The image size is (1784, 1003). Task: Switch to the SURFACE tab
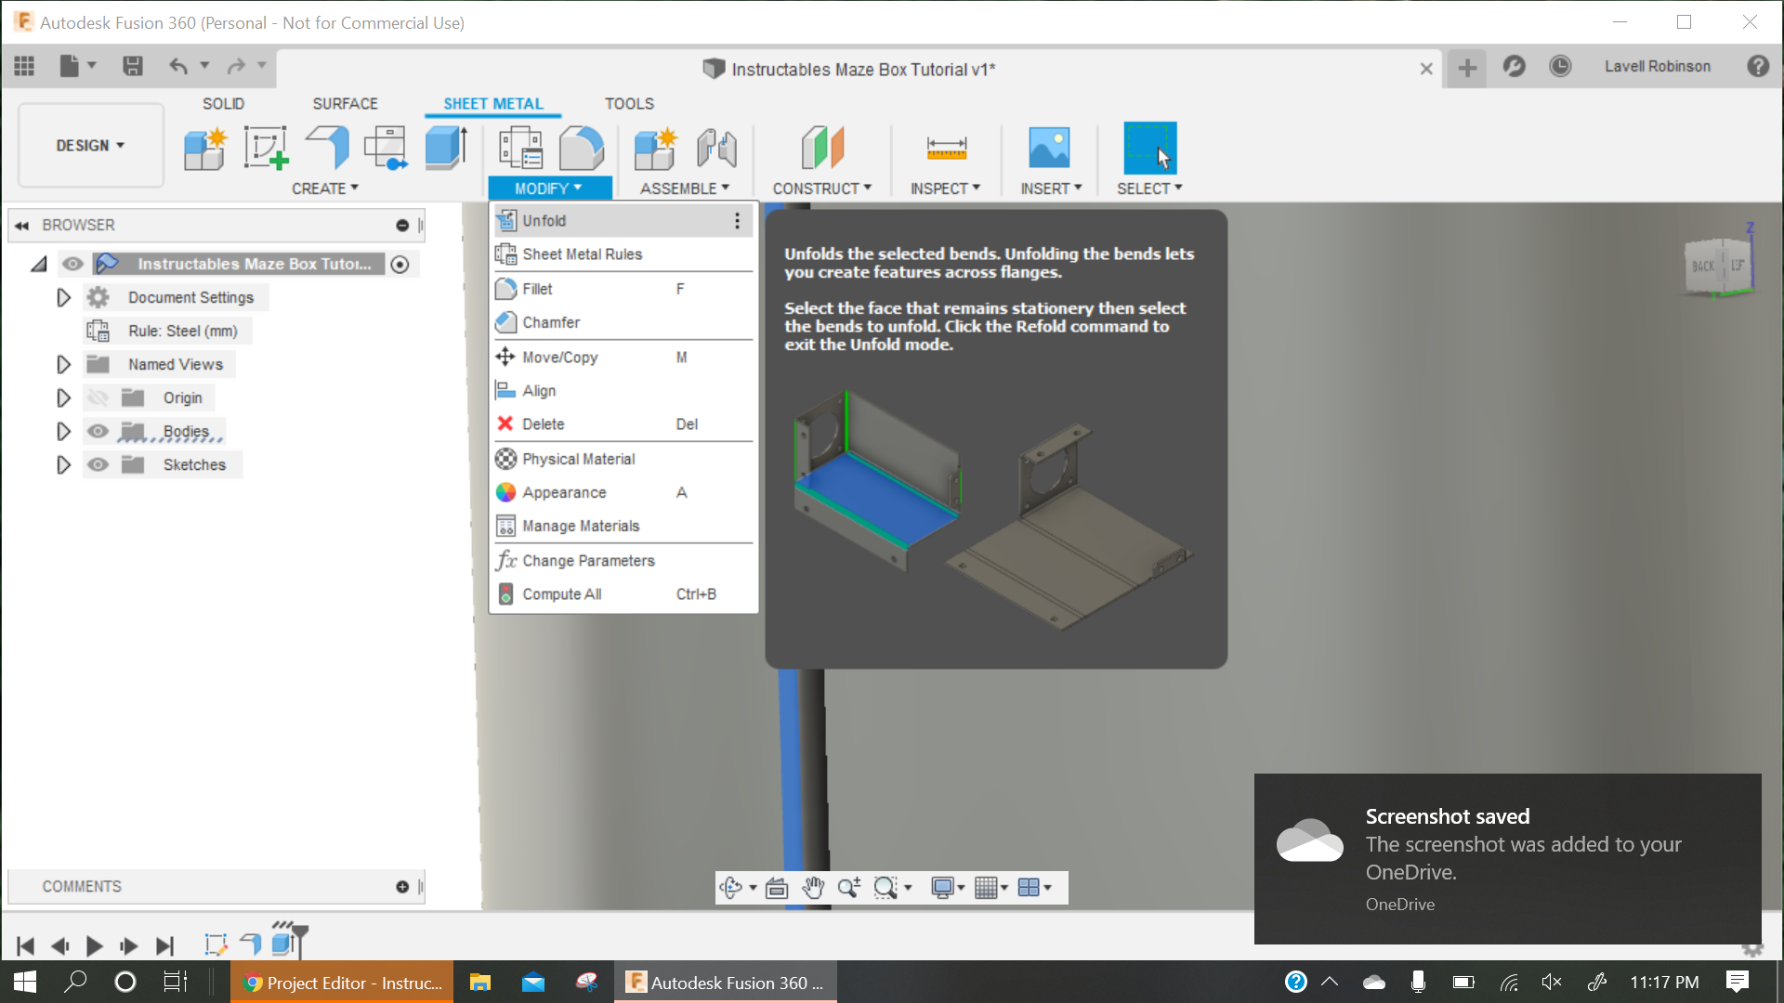[x=345, y=104]
